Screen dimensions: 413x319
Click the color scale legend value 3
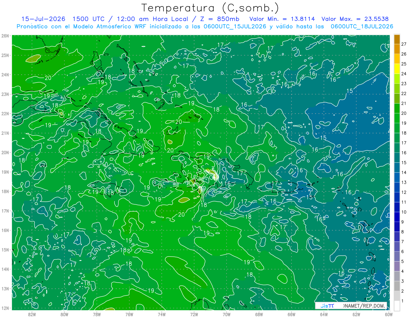(403, 281)
